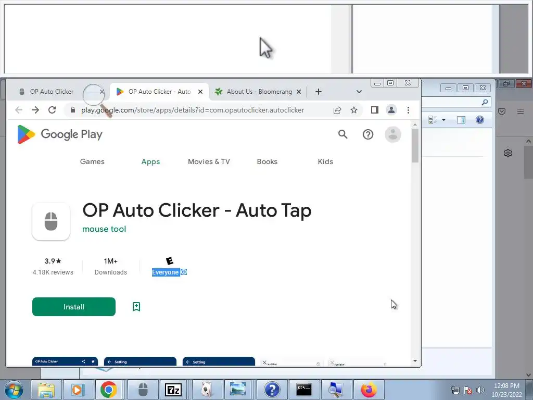Click the network tray icon
Viewport: 533px width, 400px height.
[x=455, y=390]
